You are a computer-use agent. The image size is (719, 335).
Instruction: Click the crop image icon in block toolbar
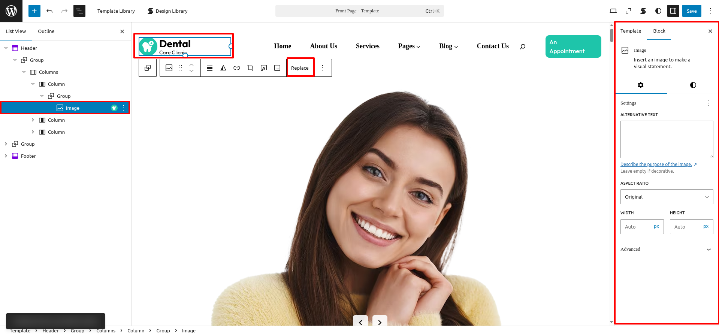tap(250, 68)
